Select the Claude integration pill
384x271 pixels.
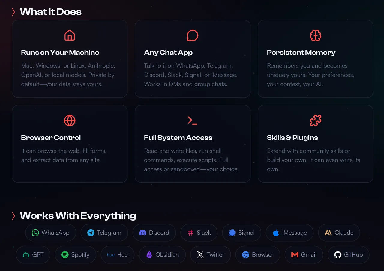(339, 233)
